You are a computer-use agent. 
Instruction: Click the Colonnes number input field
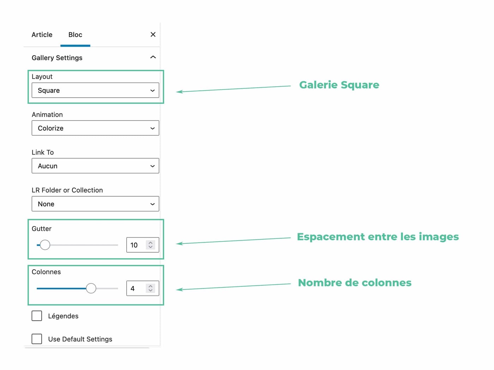point(136,289)
